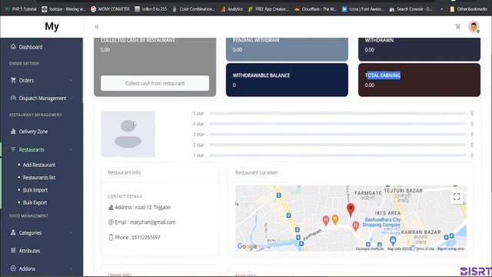Open the shopping cart icon in header

pos(457,27)
